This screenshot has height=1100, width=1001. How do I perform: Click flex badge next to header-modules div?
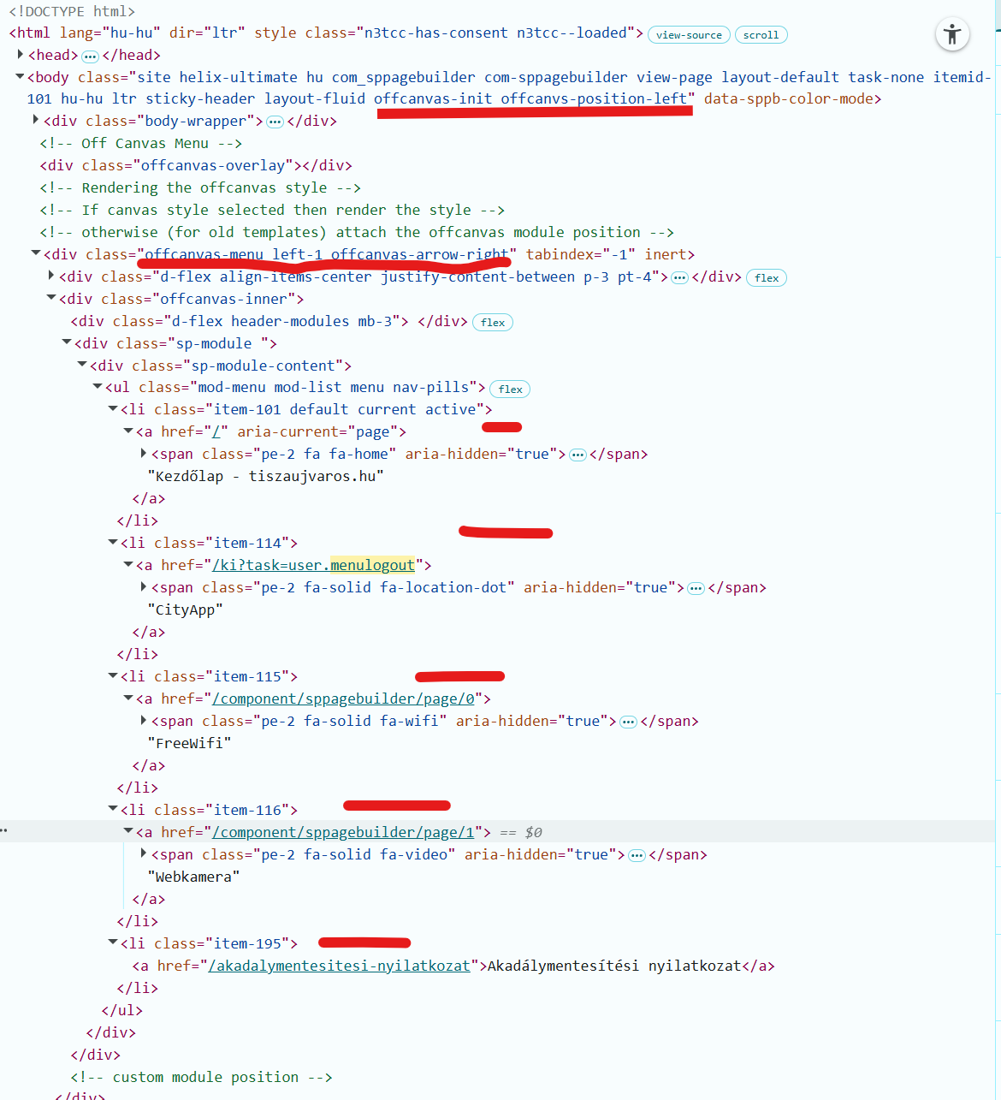[x=493, y=323]
